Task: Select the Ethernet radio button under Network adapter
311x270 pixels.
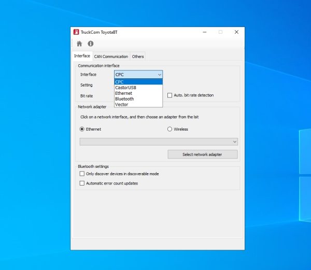Action: click(x=82, y=129)
